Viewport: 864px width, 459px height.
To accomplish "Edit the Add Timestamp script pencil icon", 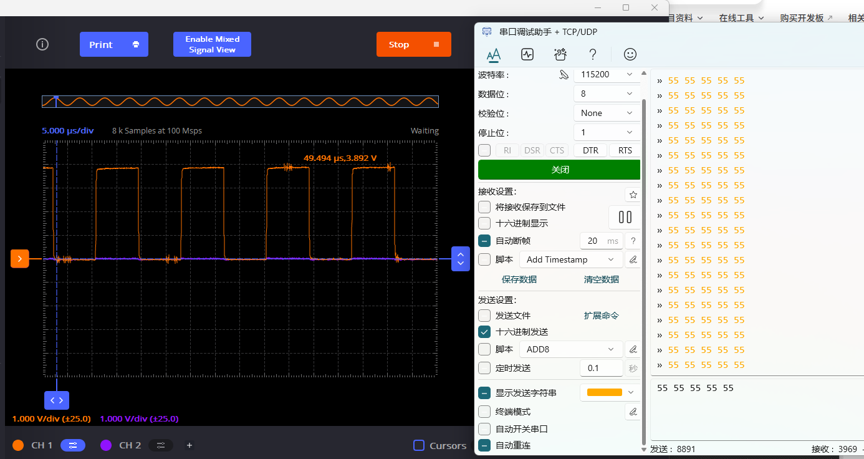I will [633, 259].
